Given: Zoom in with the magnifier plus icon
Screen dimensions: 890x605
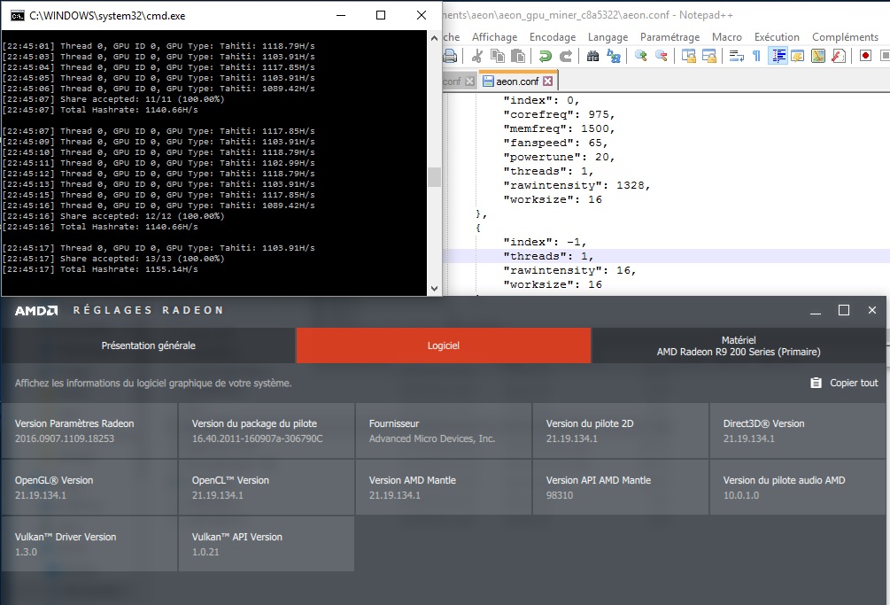Looking at the screenshot, I should [641, 56].
